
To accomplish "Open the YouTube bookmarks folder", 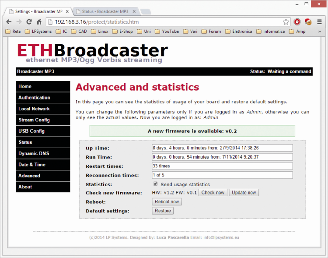I will pyautogui.click(x=167, y=31).
